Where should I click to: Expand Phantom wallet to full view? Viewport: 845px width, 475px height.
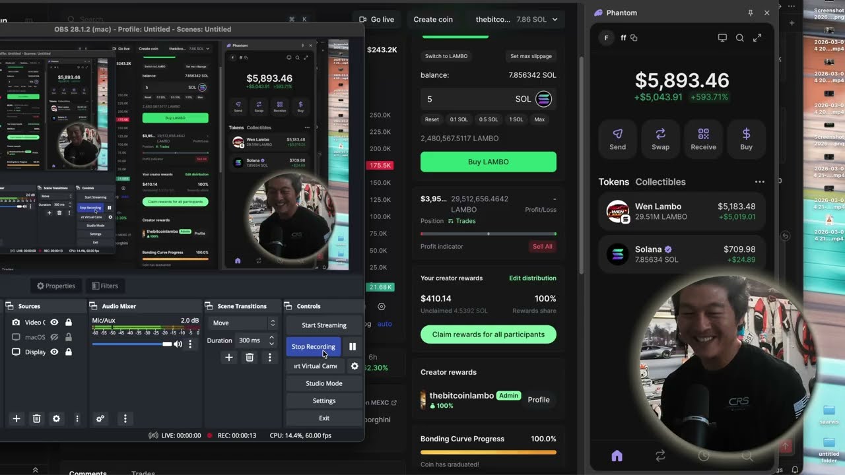pos(757,38)
